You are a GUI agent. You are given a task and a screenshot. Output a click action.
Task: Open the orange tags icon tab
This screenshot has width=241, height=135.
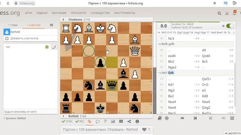90,121
